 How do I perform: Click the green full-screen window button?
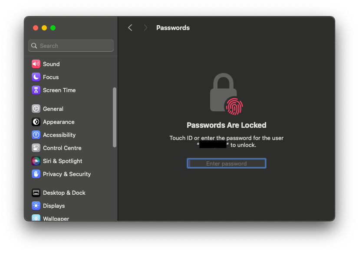click(53, 28)
